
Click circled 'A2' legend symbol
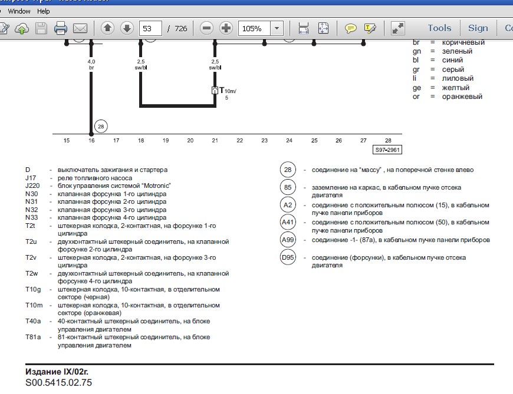(x=288, y=205)
